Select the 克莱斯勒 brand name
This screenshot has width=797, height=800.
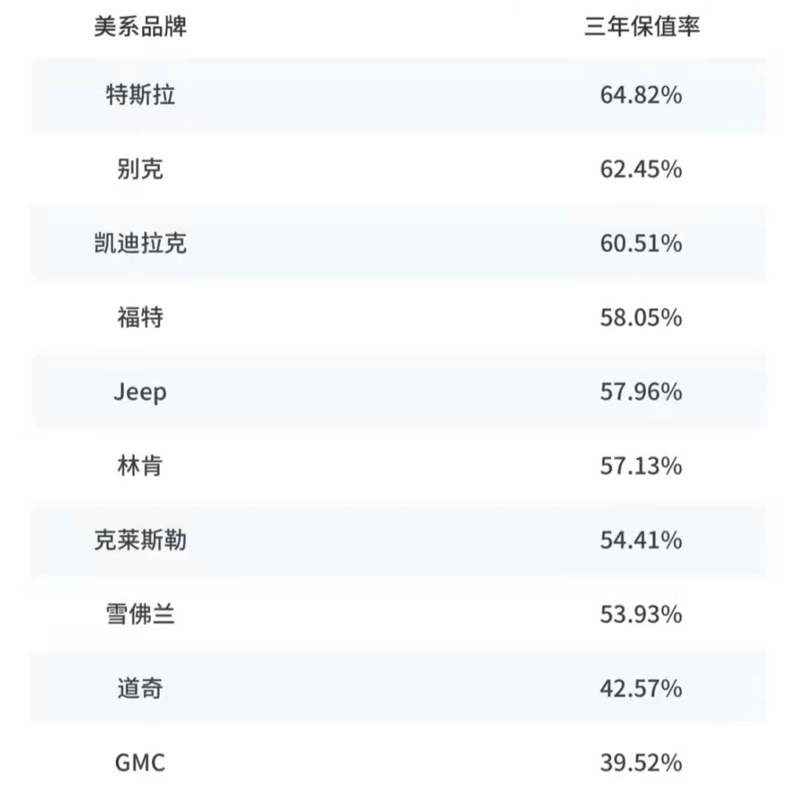pos(140,540)
